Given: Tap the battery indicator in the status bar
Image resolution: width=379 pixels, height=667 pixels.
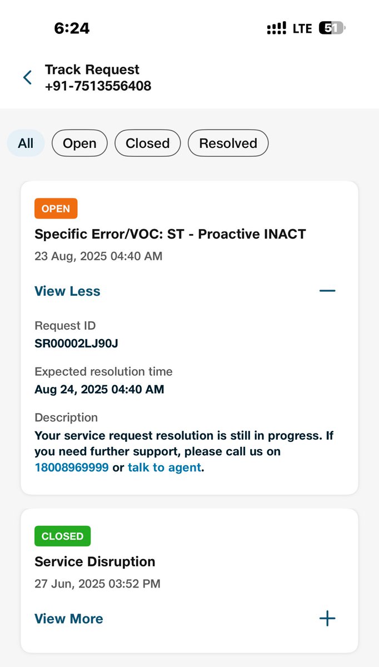Looking at the screenshot, I should [332, 28].
